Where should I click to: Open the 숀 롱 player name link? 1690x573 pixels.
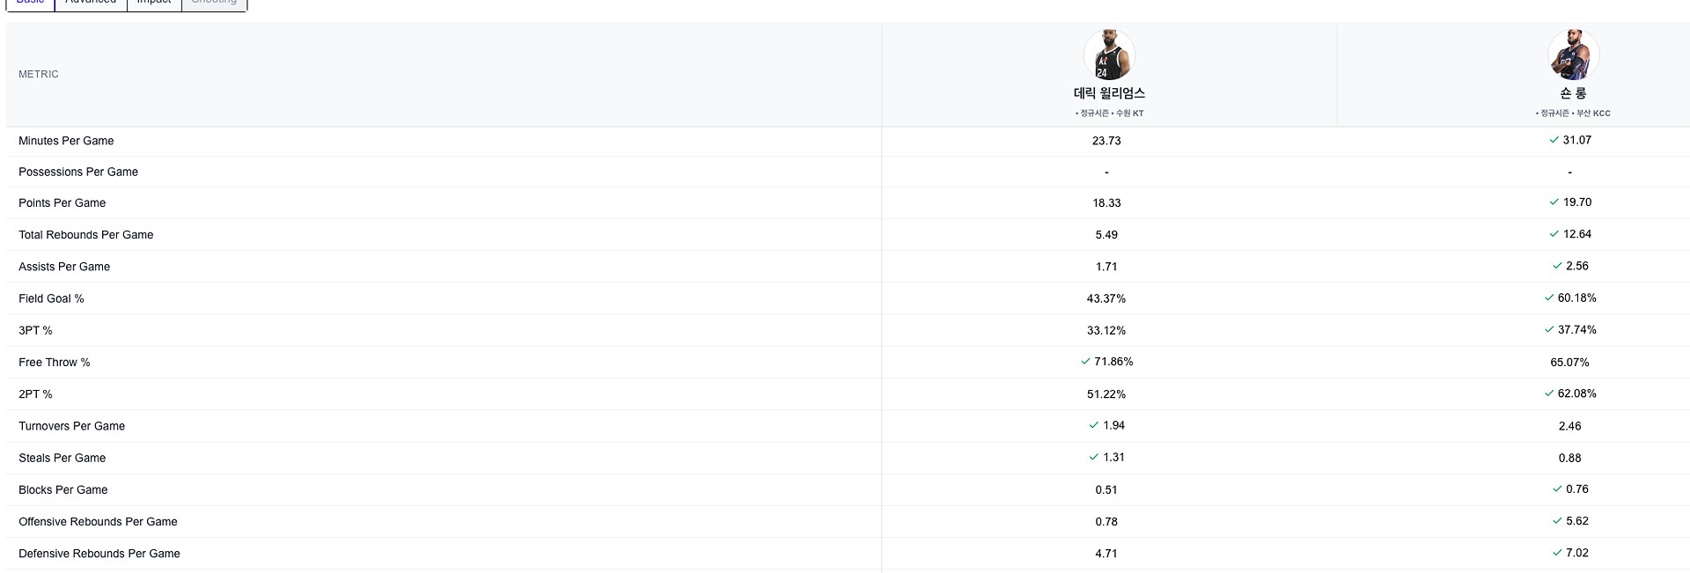(1573, 93)
